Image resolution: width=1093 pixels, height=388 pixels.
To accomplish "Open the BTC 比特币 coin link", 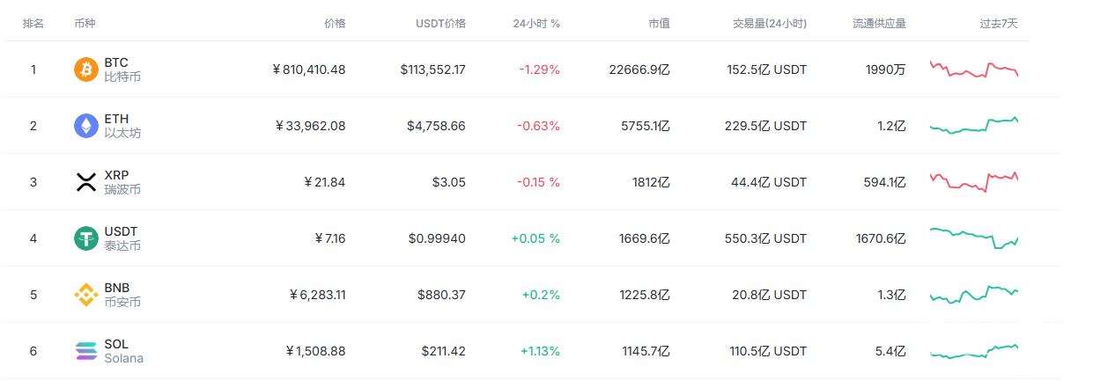I will tap(122, 70).
